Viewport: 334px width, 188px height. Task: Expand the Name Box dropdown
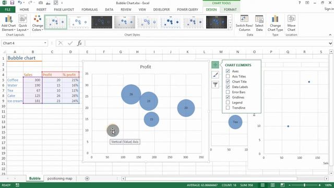click(45, 43)
